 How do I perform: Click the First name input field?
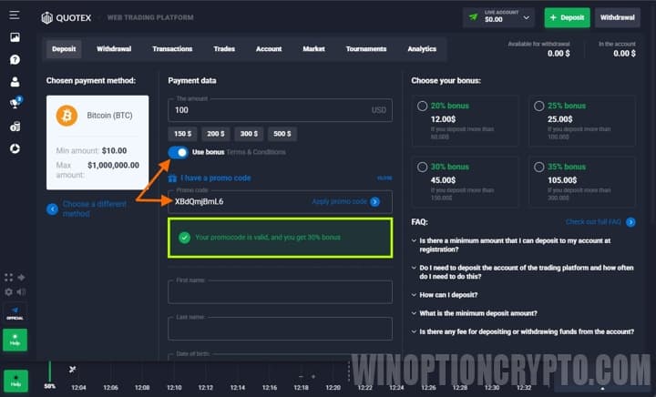click(x=280, y=291)
